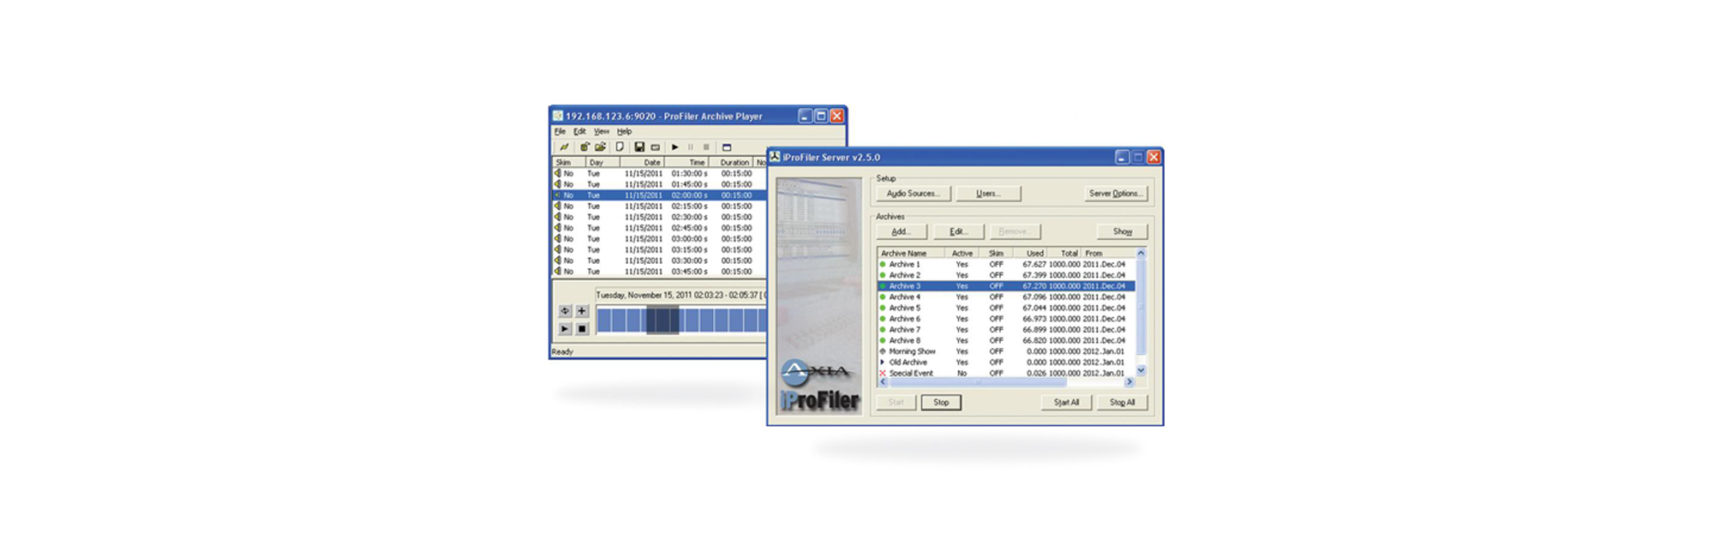The image size is (1714, 557).
Task: Select the Old Archive entry name
Action: tap(908, 362)
